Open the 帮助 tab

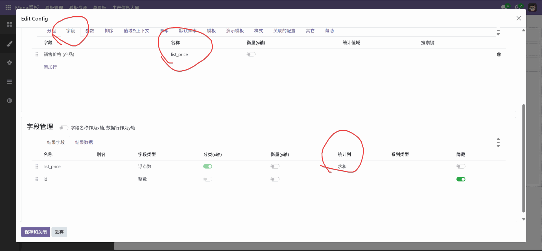pyautogui.click(x=329, y=31)
